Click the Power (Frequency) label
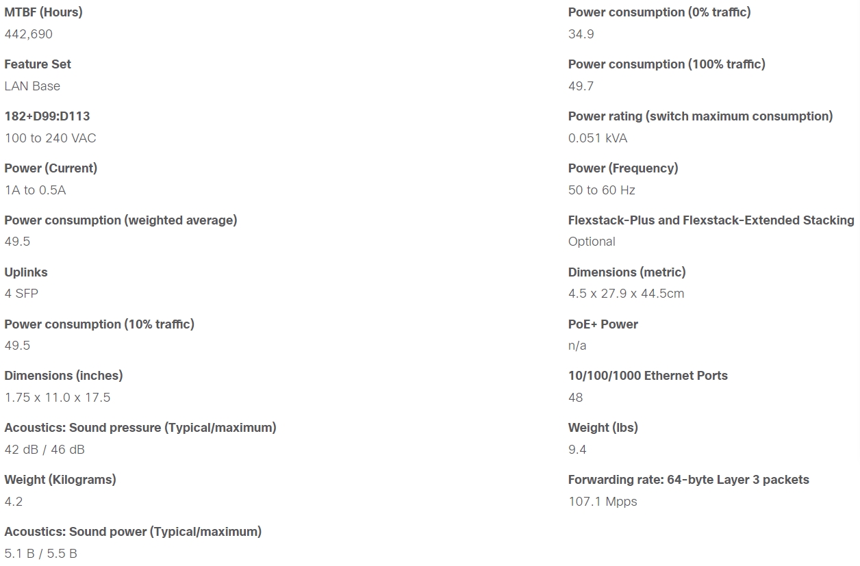 [623, 168]
